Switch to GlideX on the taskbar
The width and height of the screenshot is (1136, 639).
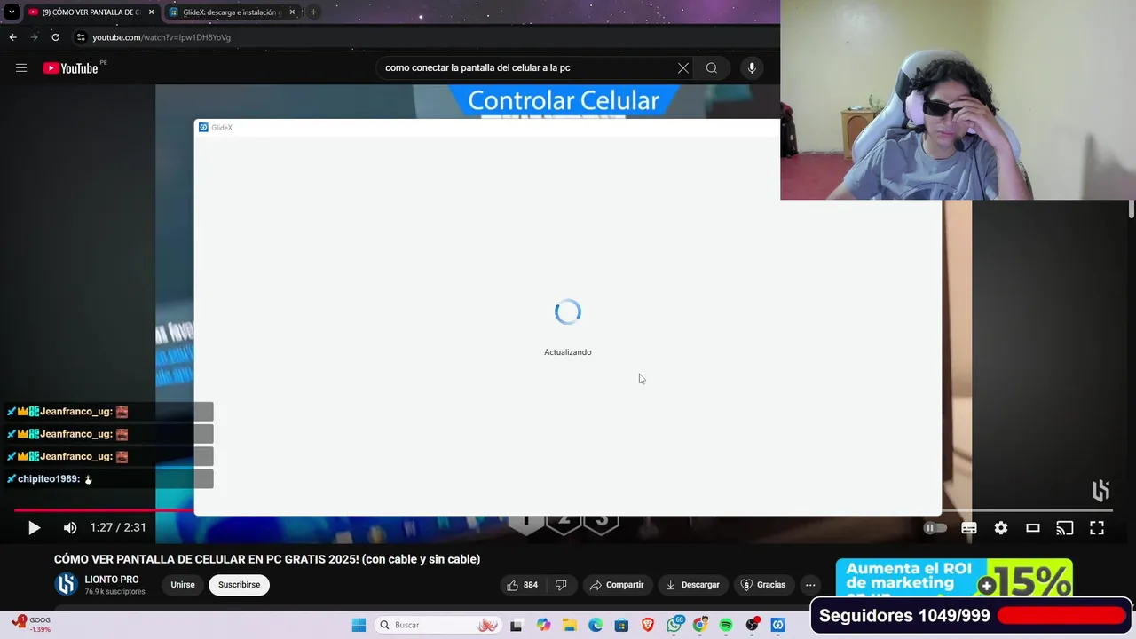[x=778, y=625]
